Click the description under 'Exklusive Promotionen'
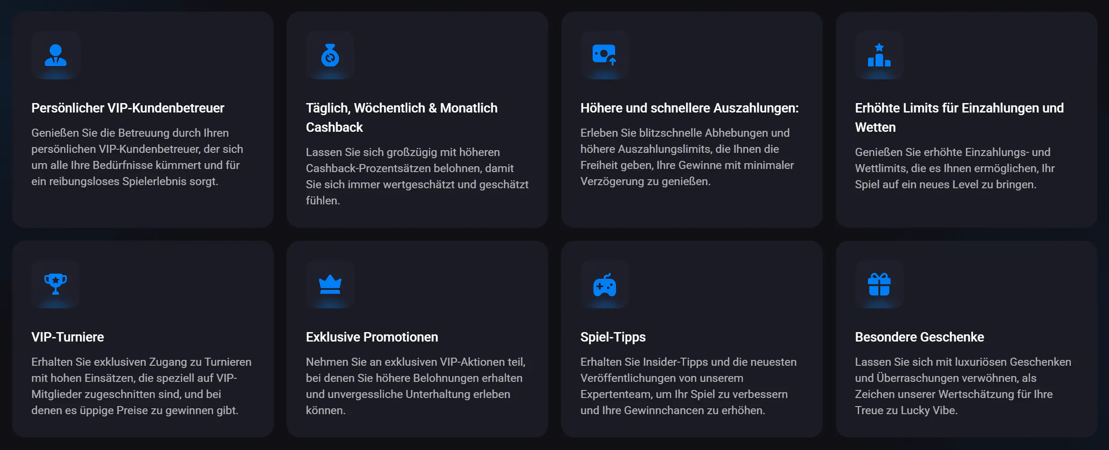The height and width of the screenshot is (450, 1109). tap(415, 386)
